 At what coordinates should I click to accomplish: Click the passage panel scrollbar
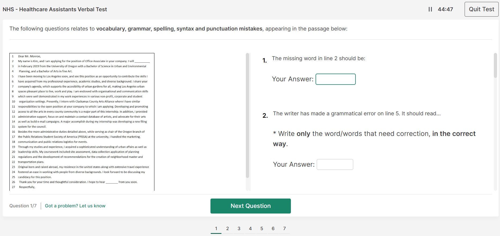point(247,115)
